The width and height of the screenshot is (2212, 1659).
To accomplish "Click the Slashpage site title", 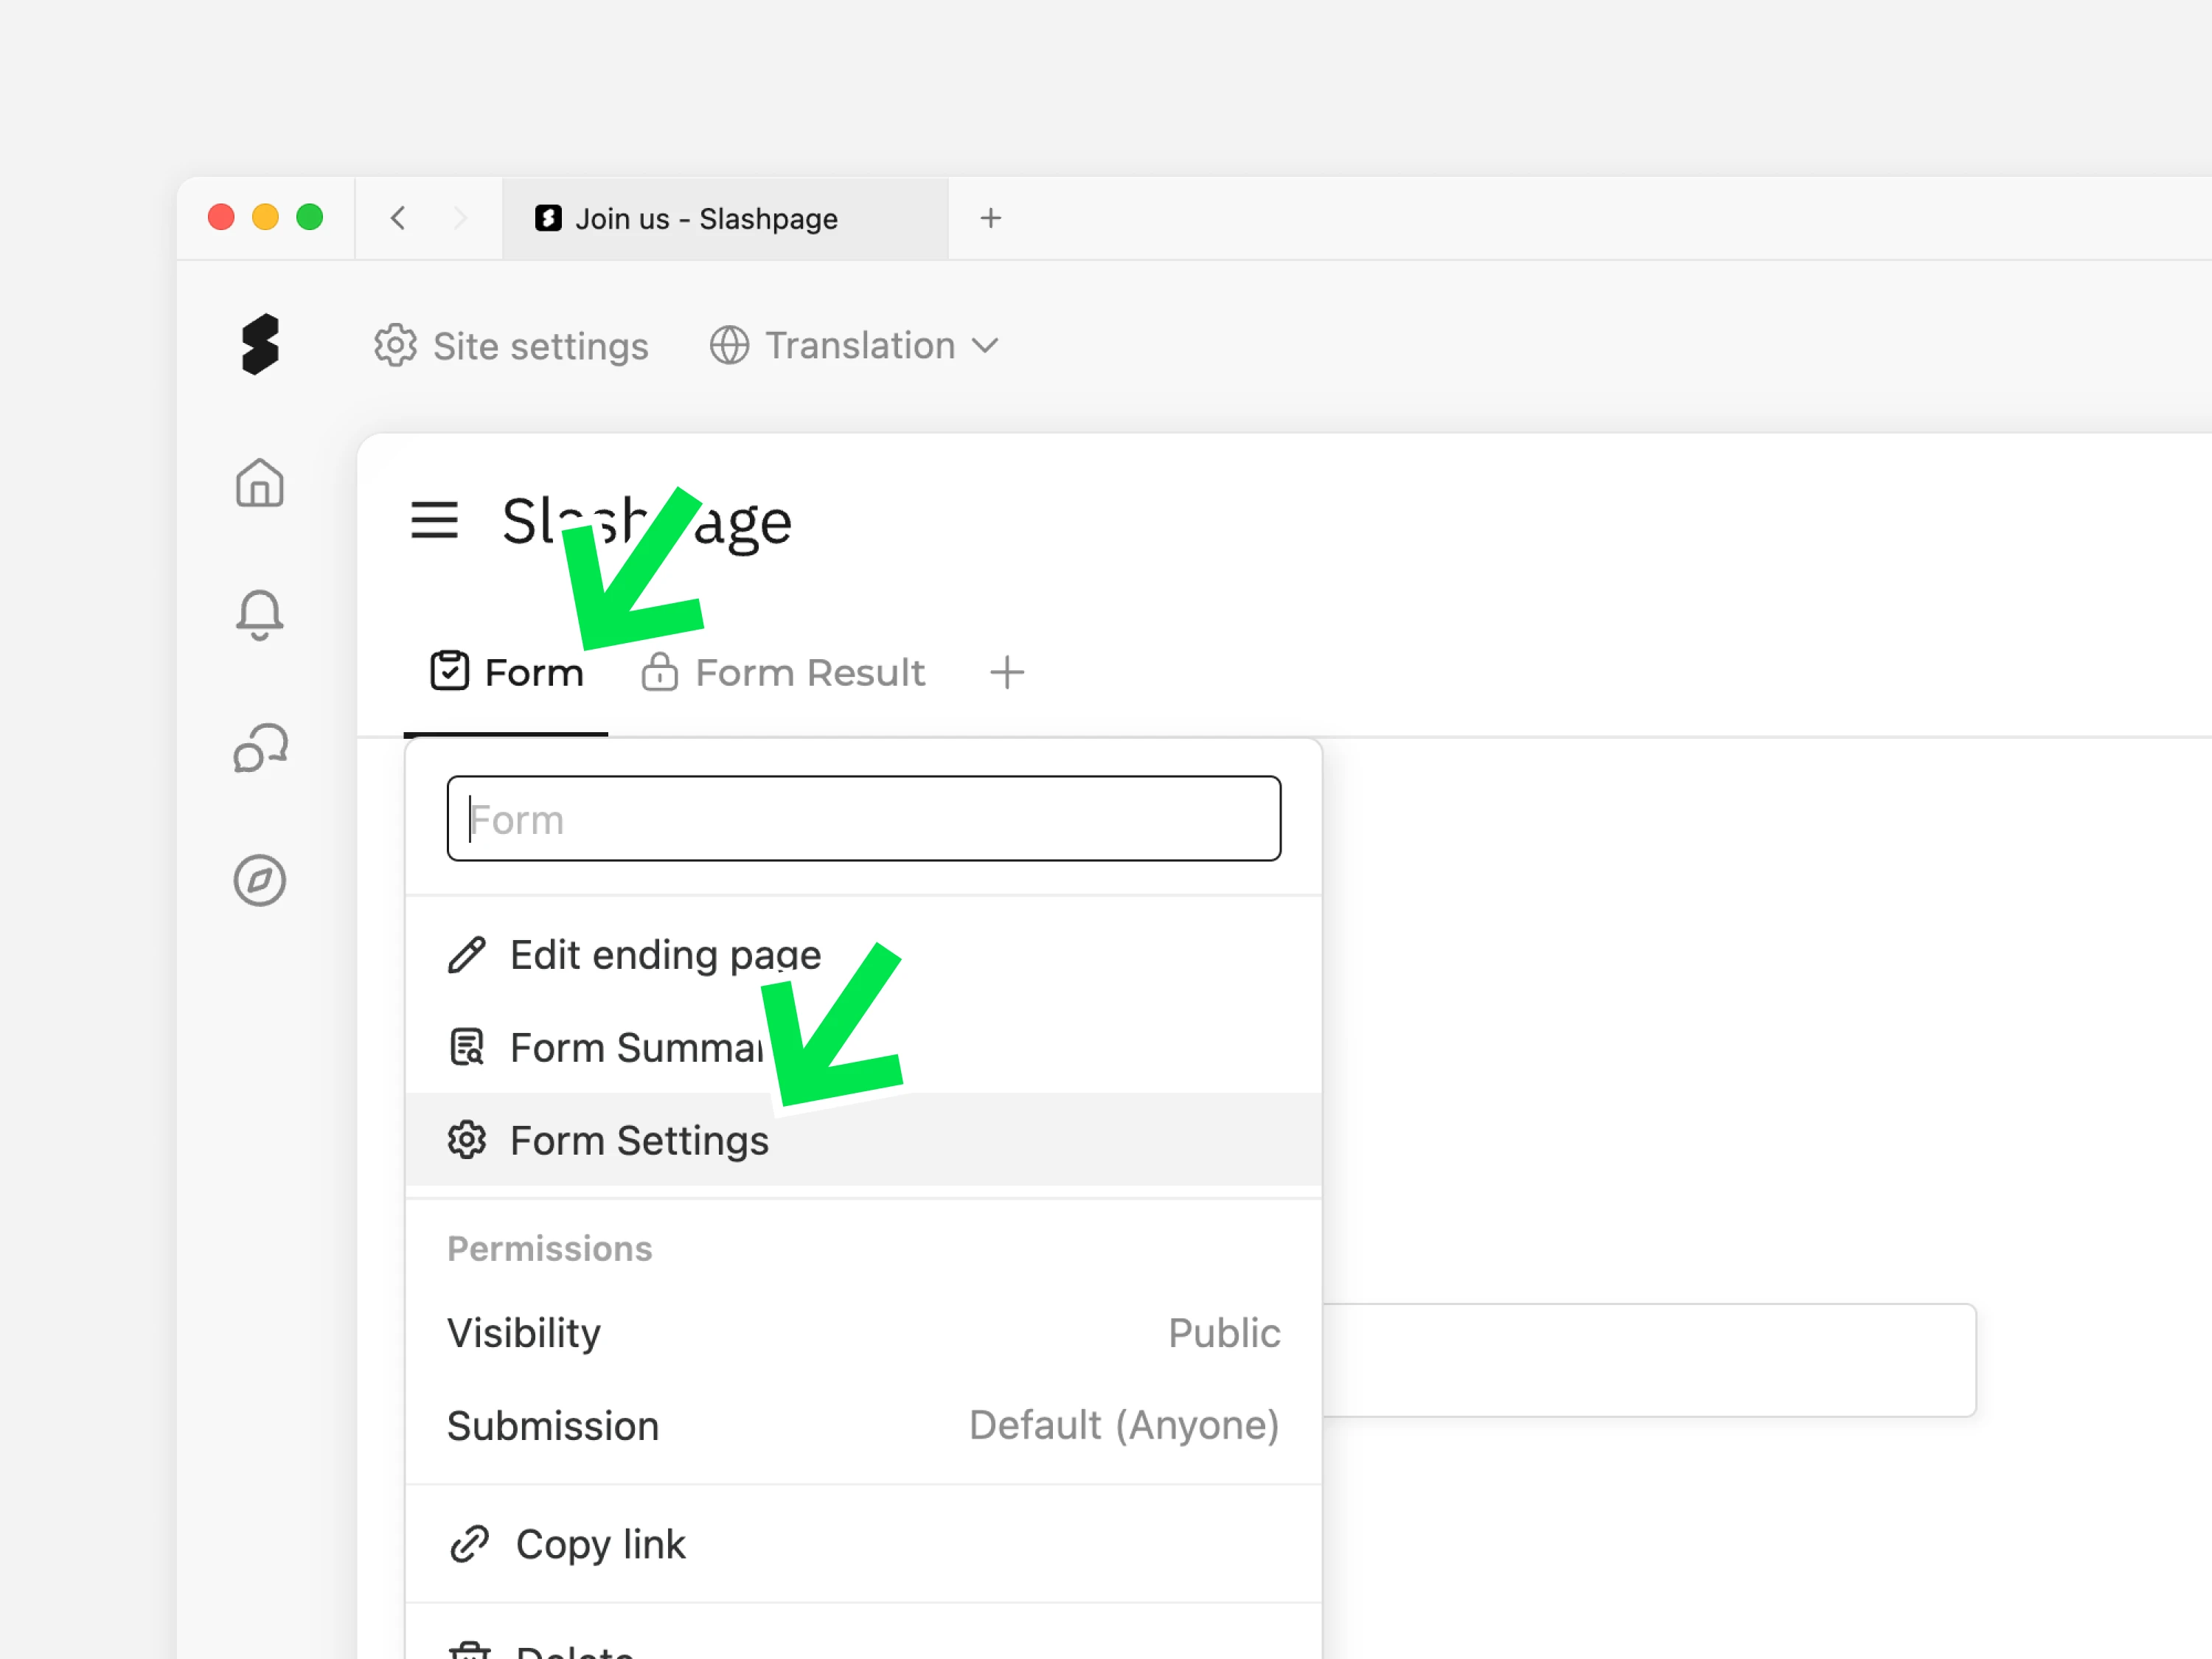I will coord(647,522).
